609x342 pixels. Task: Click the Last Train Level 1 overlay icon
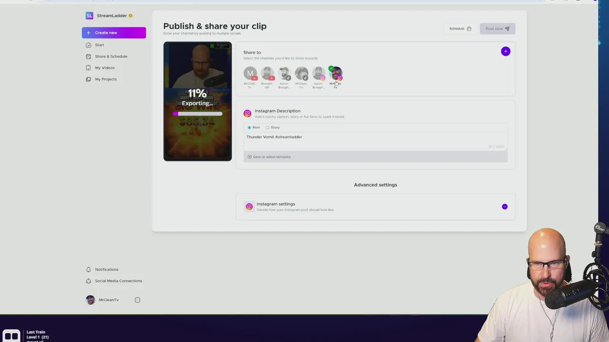[11, 336]
